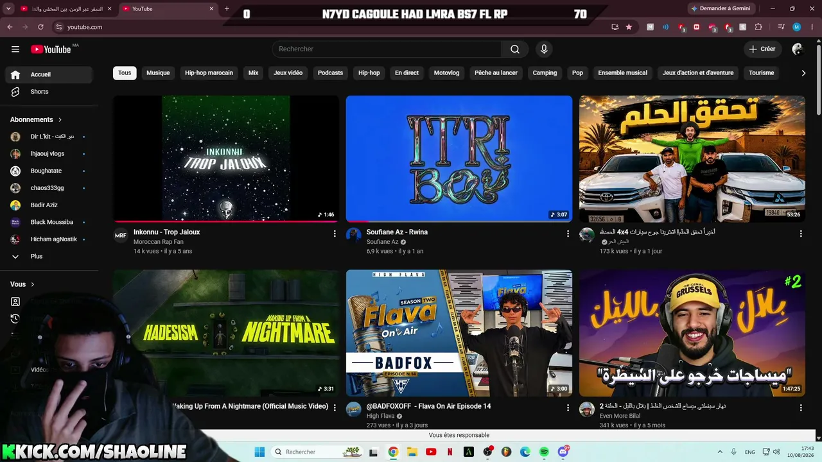
Task: Open the Chrome extensions puzzle menu
Action: (758, 27)
